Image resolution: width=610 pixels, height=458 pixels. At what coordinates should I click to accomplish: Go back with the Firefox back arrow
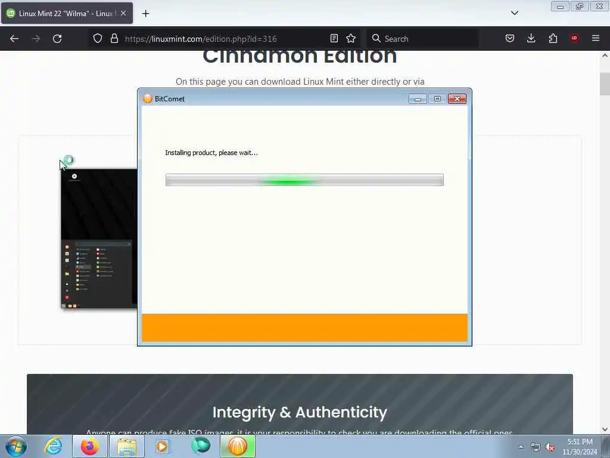click(x=14, y=39)
